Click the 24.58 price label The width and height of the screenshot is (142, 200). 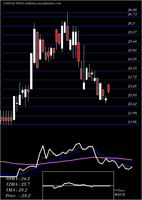[x=132, y=59]
